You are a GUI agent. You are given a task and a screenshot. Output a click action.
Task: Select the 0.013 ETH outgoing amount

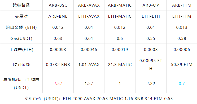pyautogui.click(x=182, y=27)
